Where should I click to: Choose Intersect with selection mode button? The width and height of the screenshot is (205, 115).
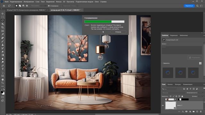(x=27, y=6)
